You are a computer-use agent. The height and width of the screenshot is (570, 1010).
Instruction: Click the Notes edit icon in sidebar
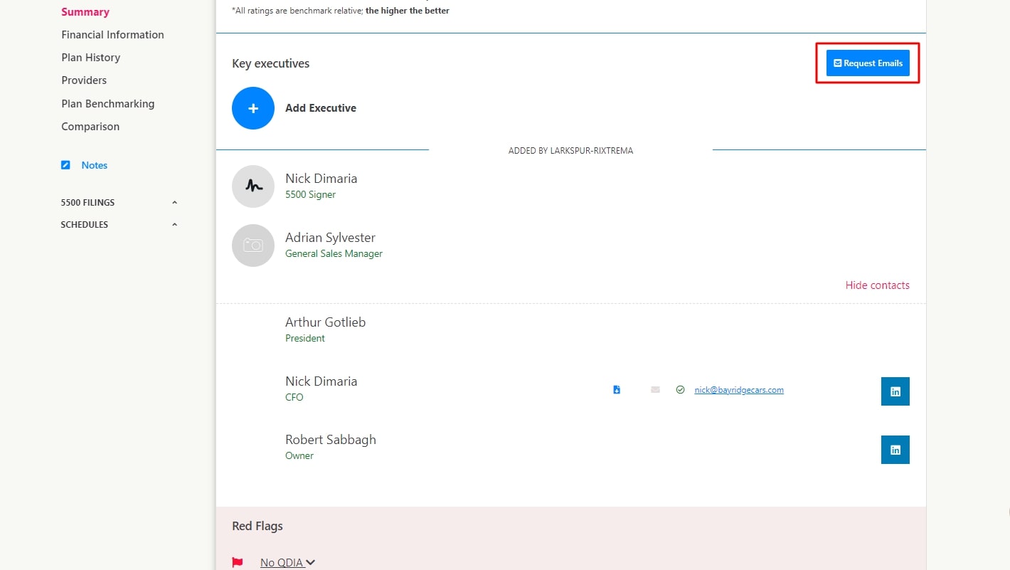65,165
